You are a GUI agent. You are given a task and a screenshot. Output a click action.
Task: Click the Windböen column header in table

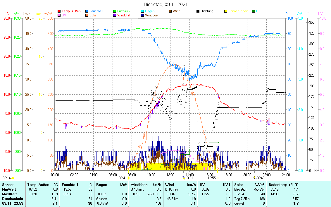(x=139, y=185)
